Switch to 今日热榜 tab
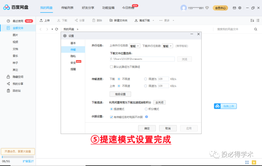262x166 pixels. (128, 8)
